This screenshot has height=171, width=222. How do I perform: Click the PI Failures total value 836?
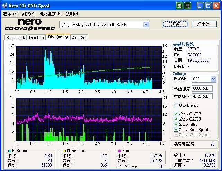pyautogui.click(x=104, y=165)
